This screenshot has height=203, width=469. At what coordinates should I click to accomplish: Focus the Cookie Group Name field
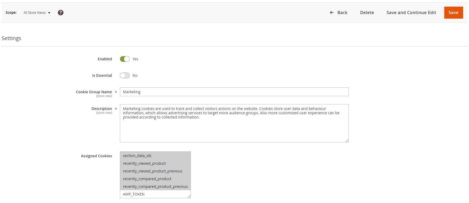(234, 92)
